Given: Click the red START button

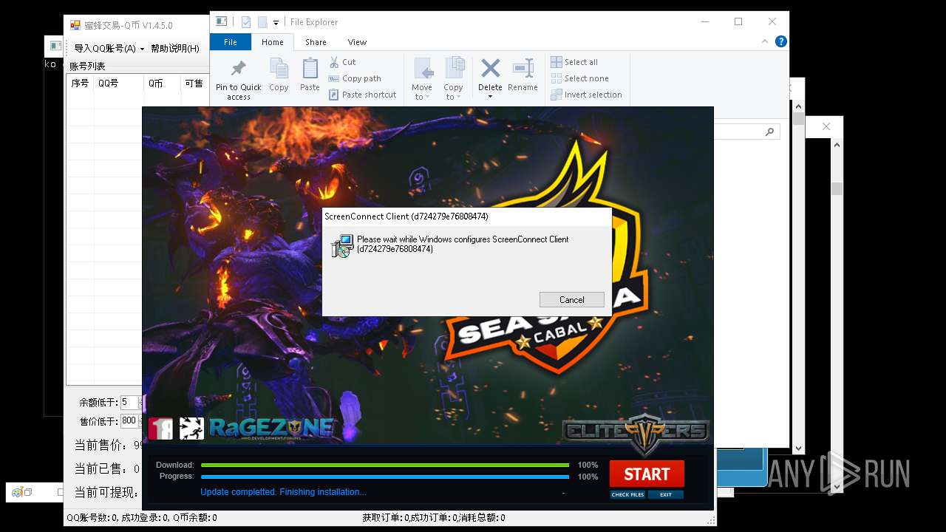Looking at the screenshot, I should coord(647,474).
